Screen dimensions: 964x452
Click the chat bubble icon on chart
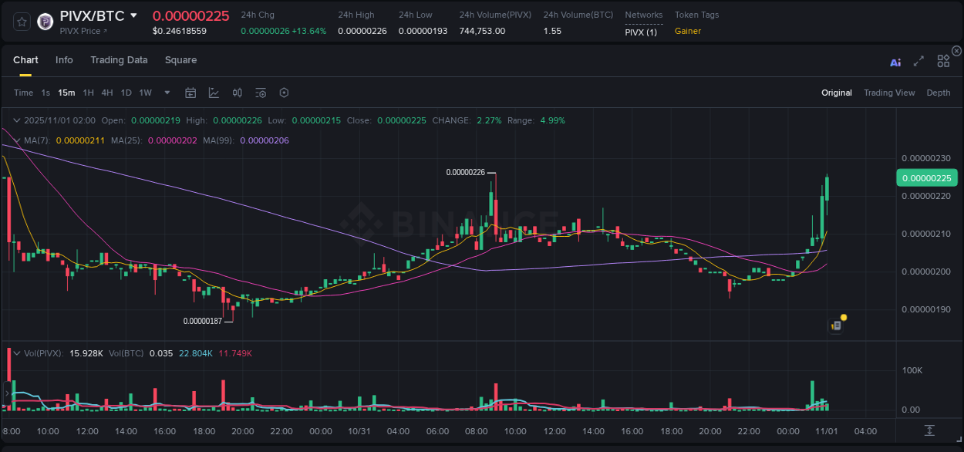[x=836, y=325]
